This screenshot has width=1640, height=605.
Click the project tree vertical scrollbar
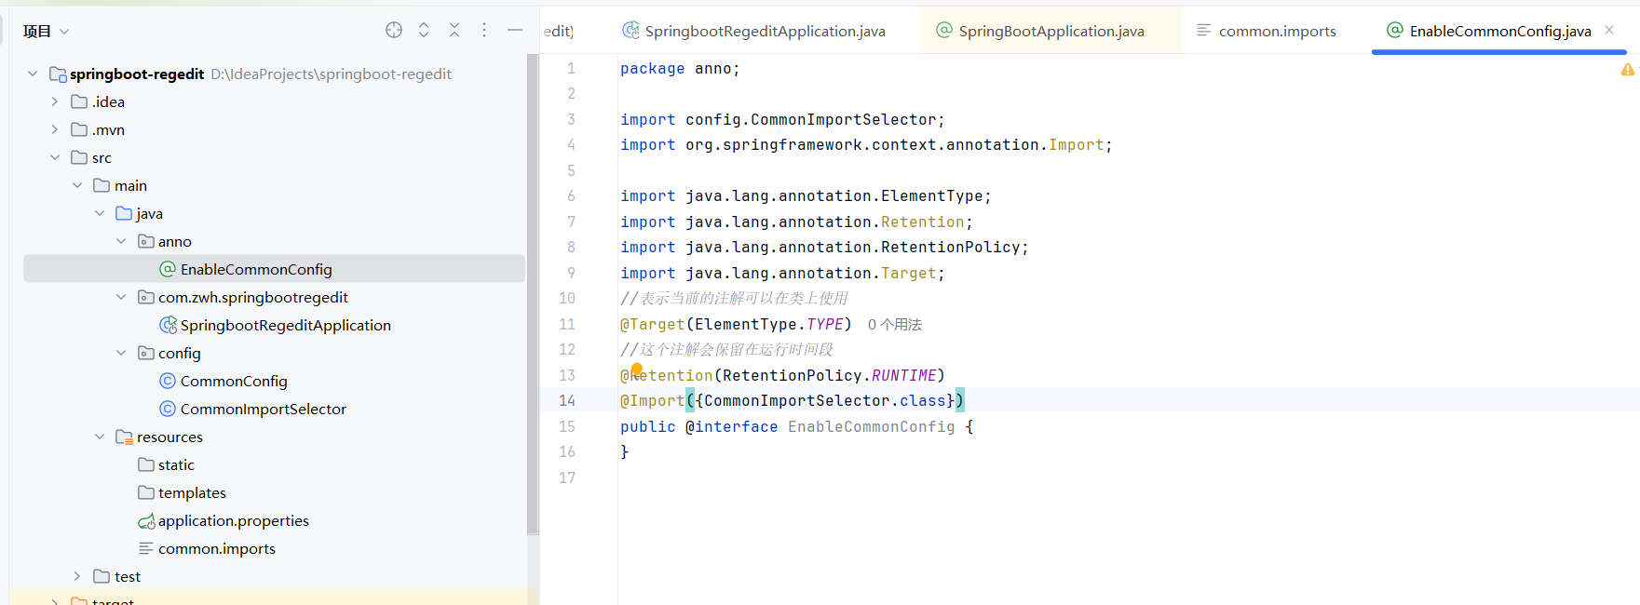tap(533, 294)
